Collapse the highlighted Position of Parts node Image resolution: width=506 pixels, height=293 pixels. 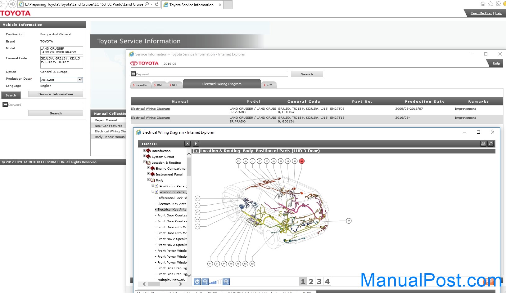pyautogui.click(x=153, y=191)
